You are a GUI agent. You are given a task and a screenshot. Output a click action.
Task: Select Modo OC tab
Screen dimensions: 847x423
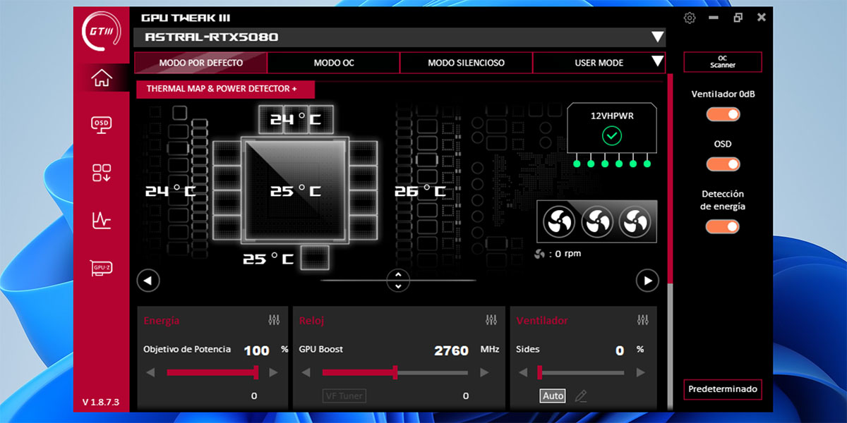click(334, 63)
